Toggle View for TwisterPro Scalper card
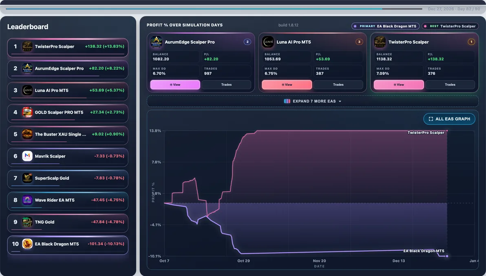 pos(399,85)
